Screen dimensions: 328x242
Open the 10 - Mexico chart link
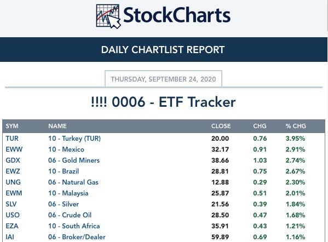[x=66, y=149]
